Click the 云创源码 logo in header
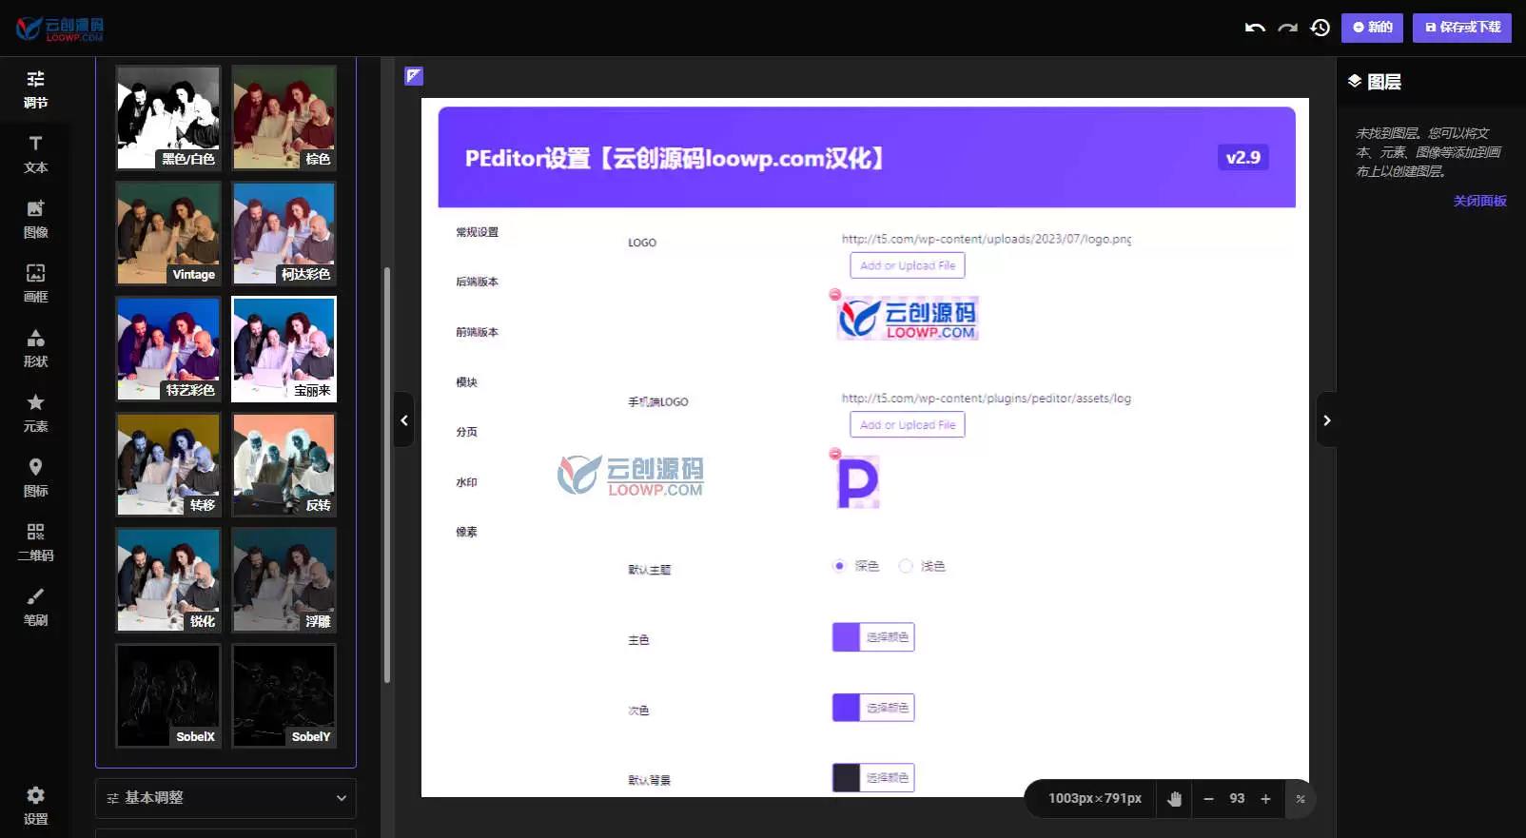Viewport: 1526px width, 838px height. click(60, 29)
